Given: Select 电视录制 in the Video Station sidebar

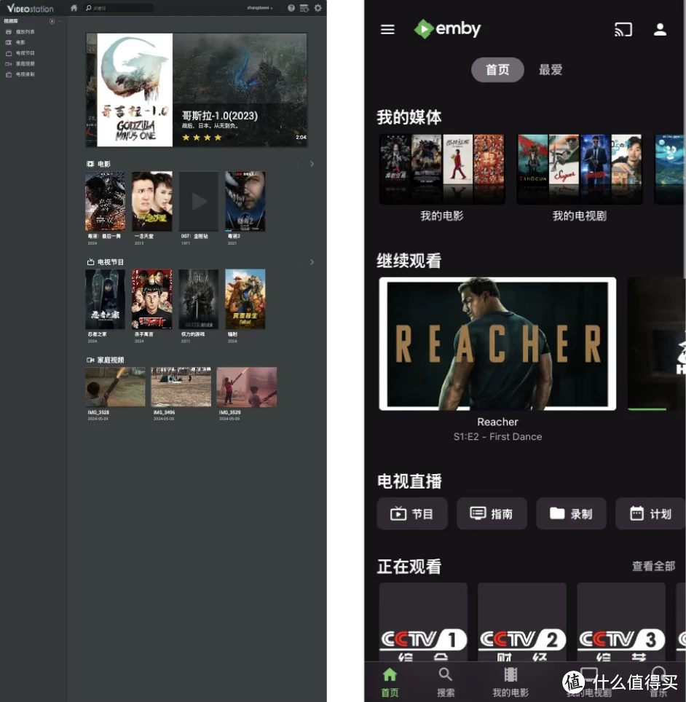Looking at the screenshot, I should [27, 73].
